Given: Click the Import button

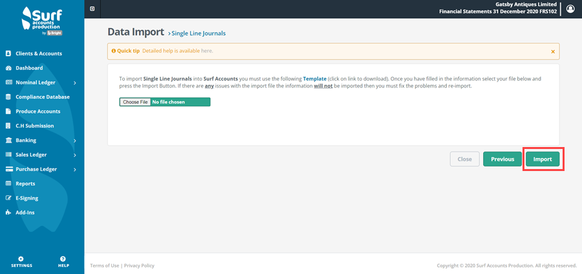Looking at the screenshot, I should coord(543,159).
